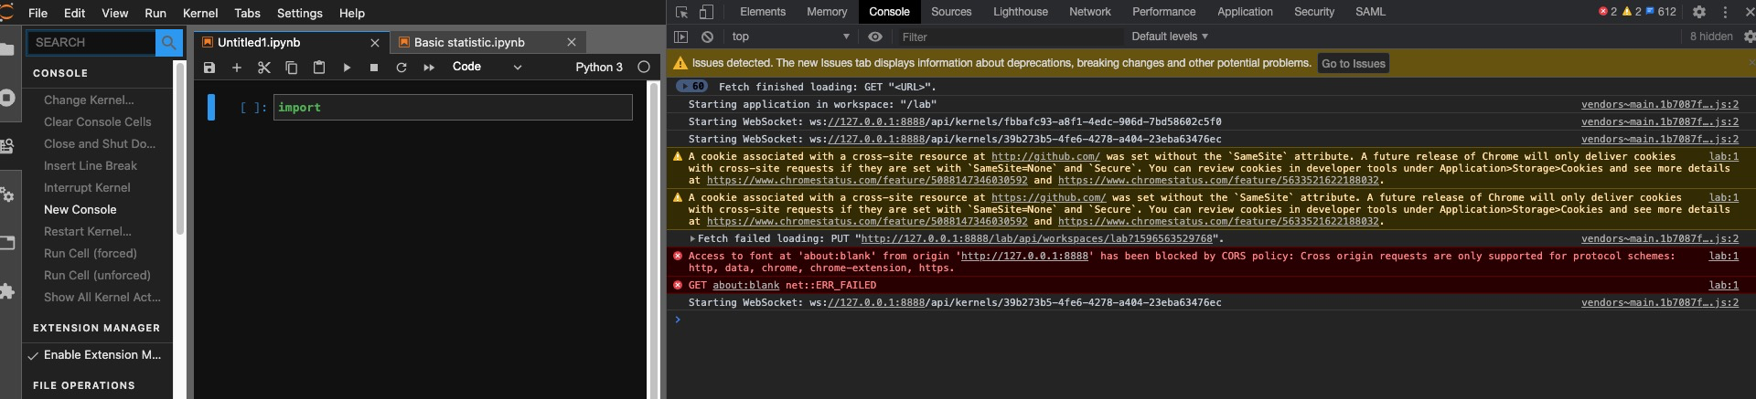Open the Run menu
The image size is (1756, 399).
[155, 13]
